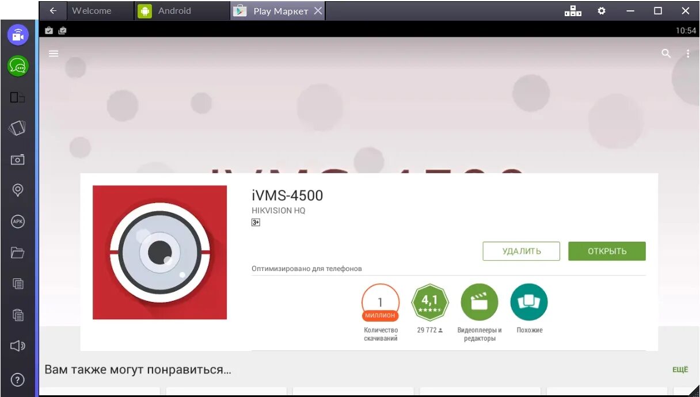
Task: Close the Play Маркет tab
Action: 319,11
